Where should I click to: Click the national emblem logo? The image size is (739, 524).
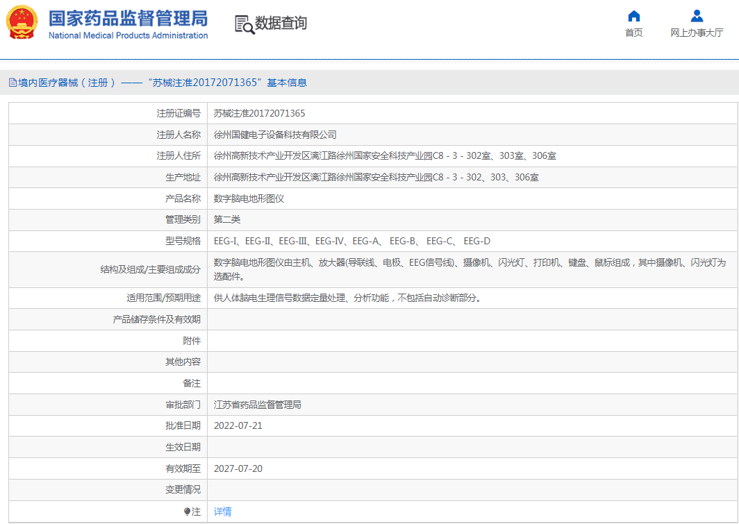[22, 24]
